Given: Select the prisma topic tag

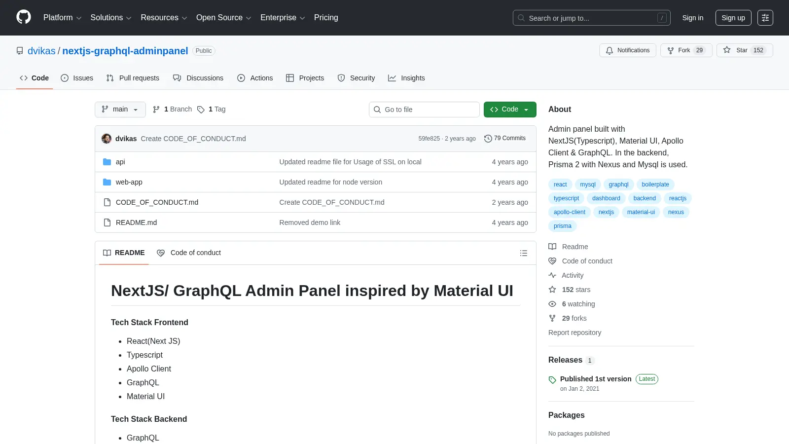Looking at the screenshot, I should click(x=562, y=226).
